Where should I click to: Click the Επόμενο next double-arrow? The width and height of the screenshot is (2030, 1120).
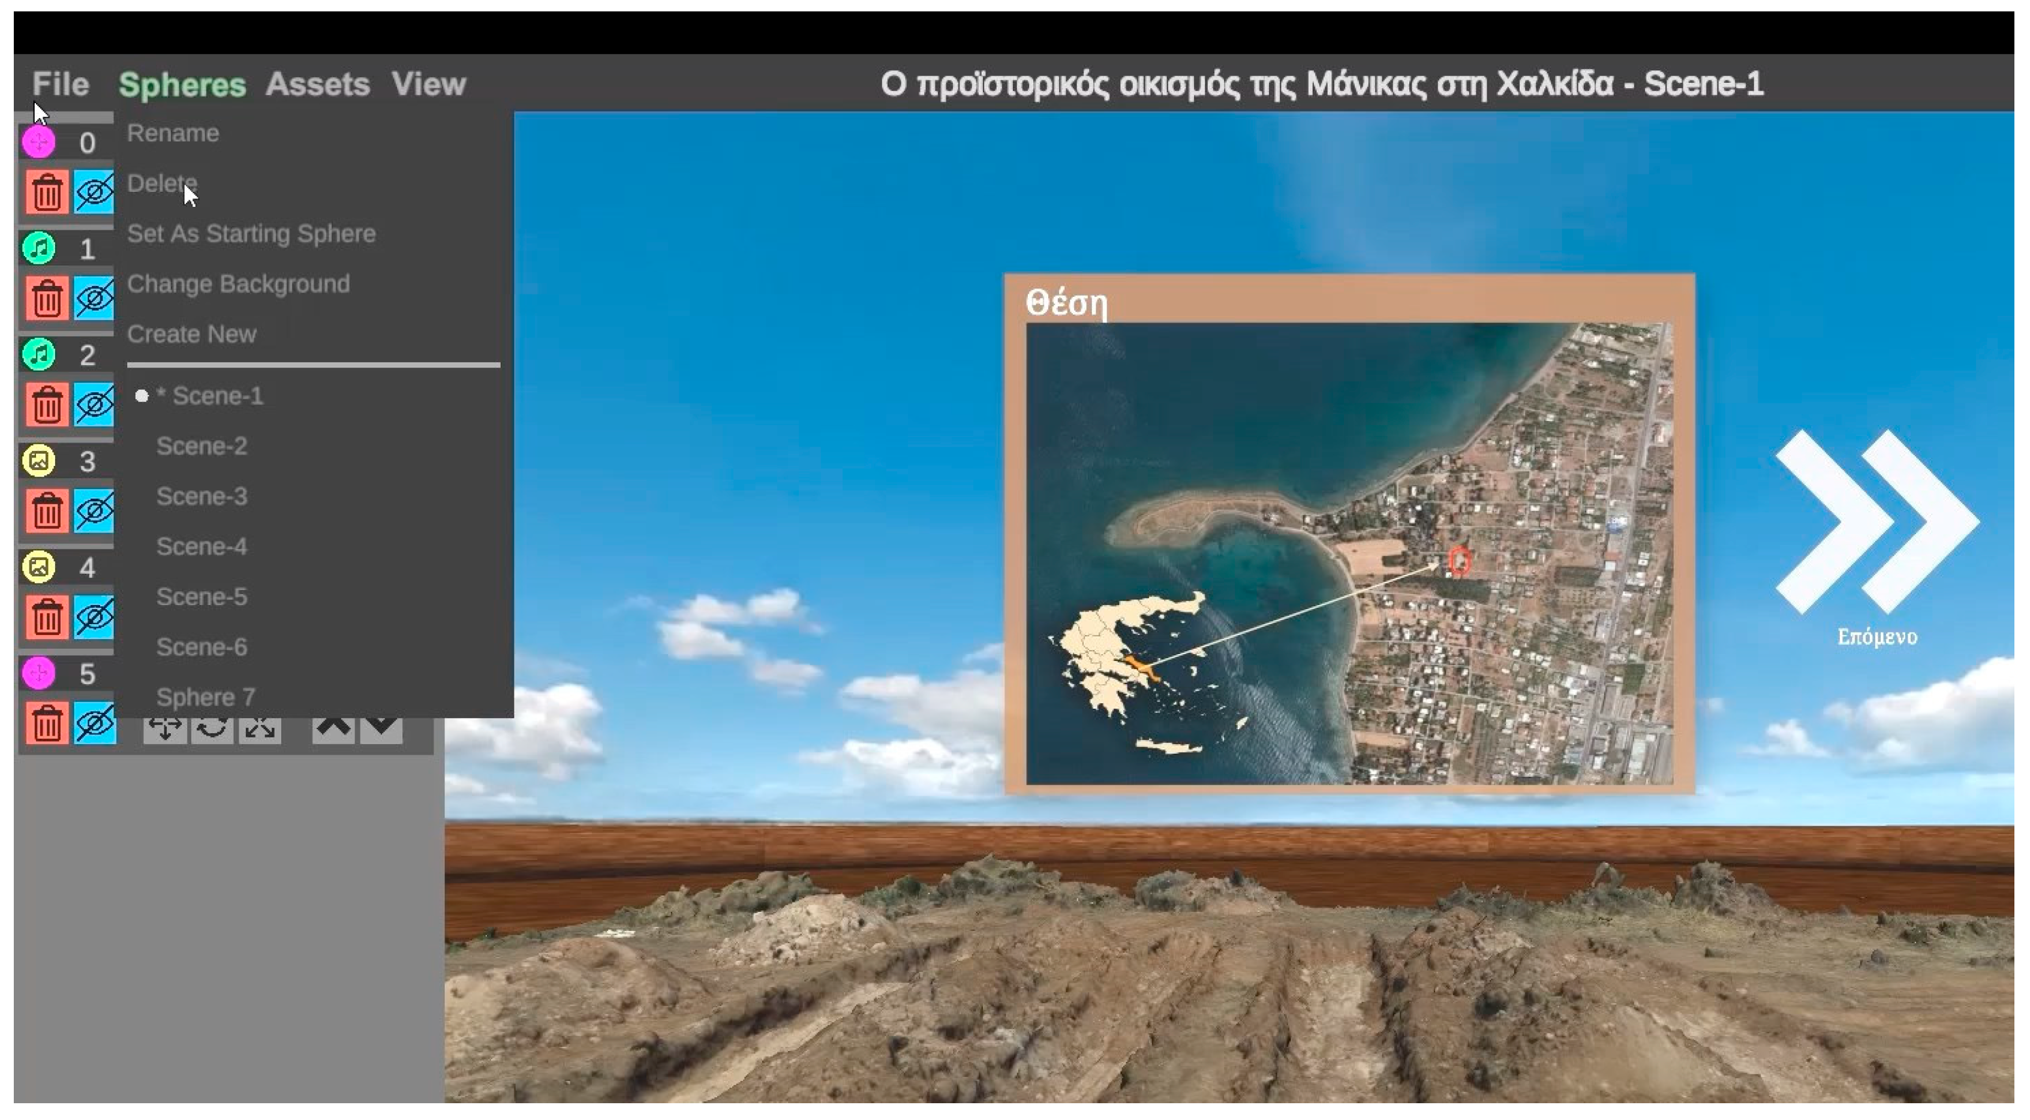1876,522
